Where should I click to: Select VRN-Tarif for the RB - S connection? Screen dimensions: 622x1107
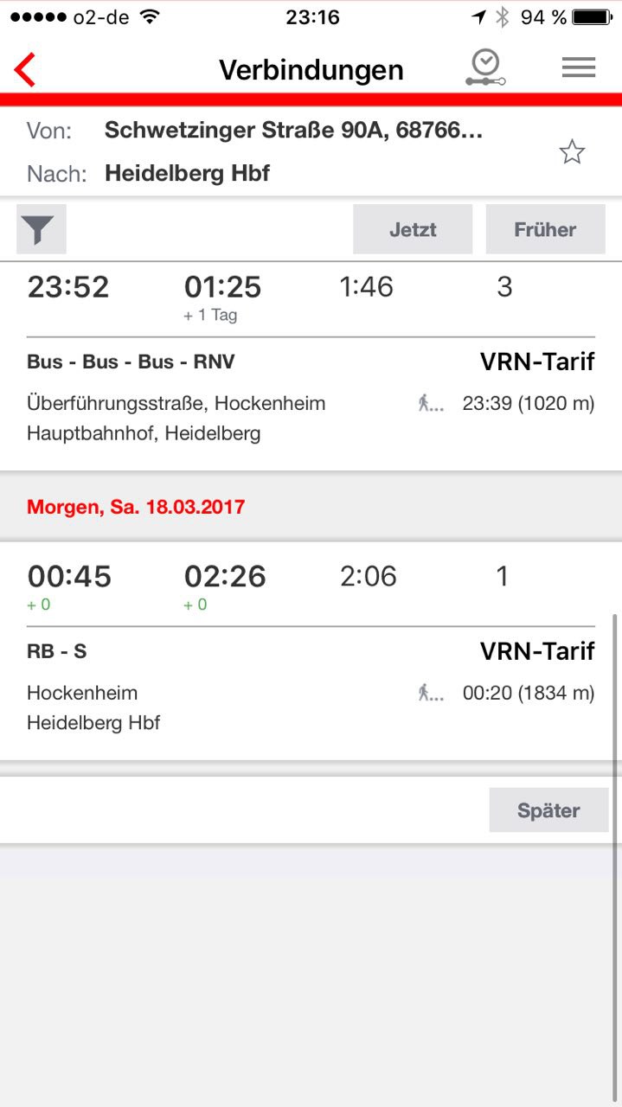537,651
